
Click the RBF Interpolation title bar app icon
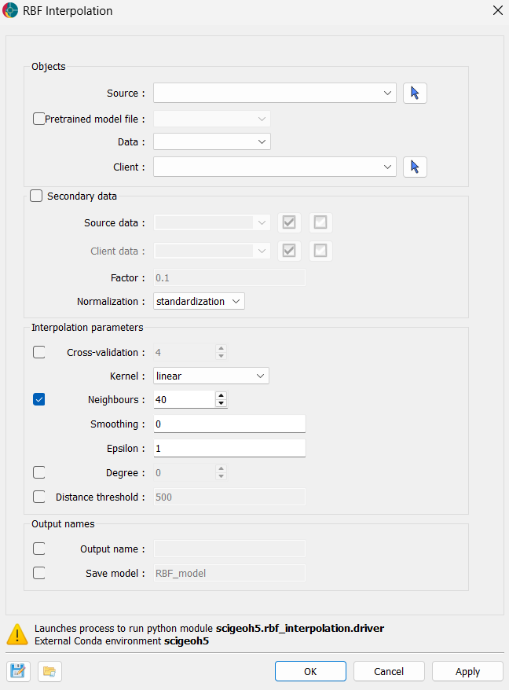tap(11, 11)
